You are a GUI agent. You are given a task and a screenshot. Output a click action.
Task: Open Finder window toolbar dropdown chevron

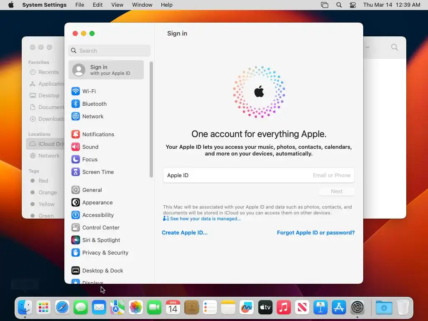coord(367,47)
